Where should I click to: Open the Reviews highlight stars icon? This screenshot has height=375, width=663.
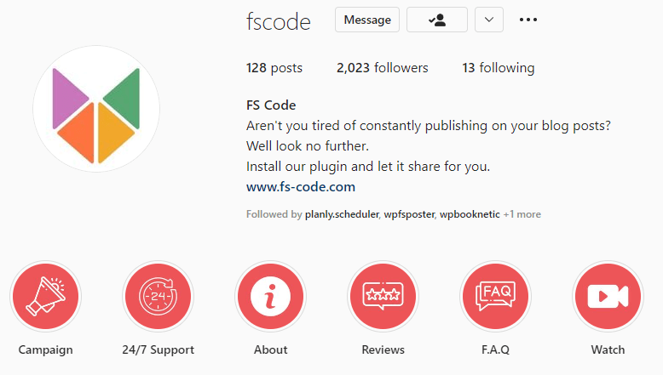[x=383, y=296]
